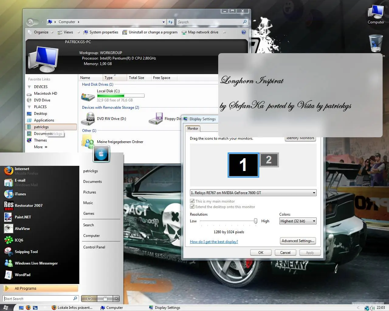Click the Search magnifier icon in the Computer window
The image size is (389, 311).
click(x=245, y=22)
